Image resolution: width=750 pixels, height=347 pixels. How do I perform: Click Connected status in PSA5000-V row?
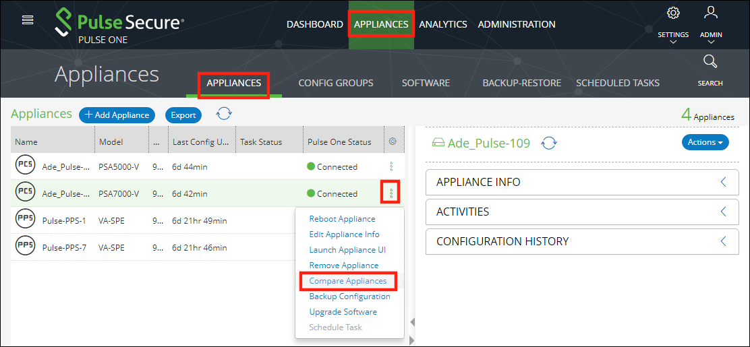click(333, 167)
